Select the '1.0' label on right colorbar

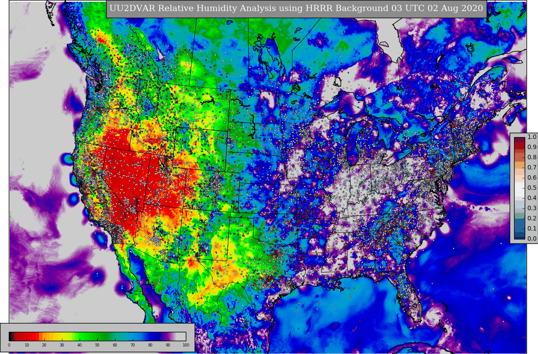point(532,137)
